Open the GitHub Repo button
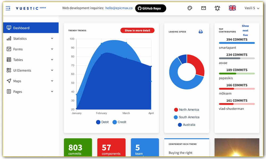Viewport: 266px width, 159px height. 151,8
